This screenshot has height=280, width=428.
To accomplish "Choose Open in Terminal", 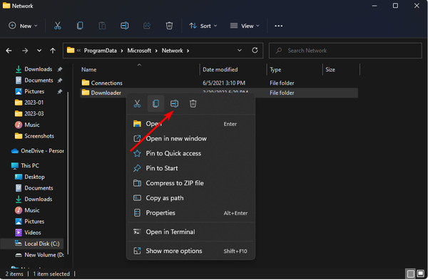I will pos(190,232).
